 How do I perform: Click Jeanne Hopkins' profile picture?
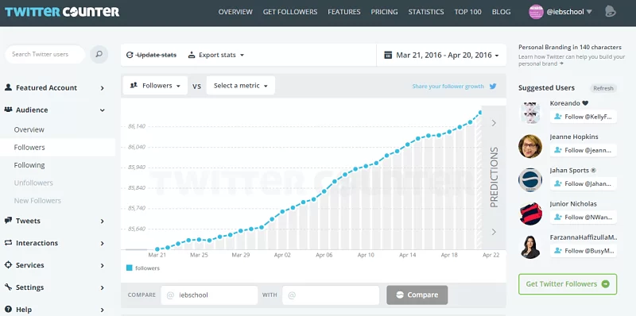[530, 146]
